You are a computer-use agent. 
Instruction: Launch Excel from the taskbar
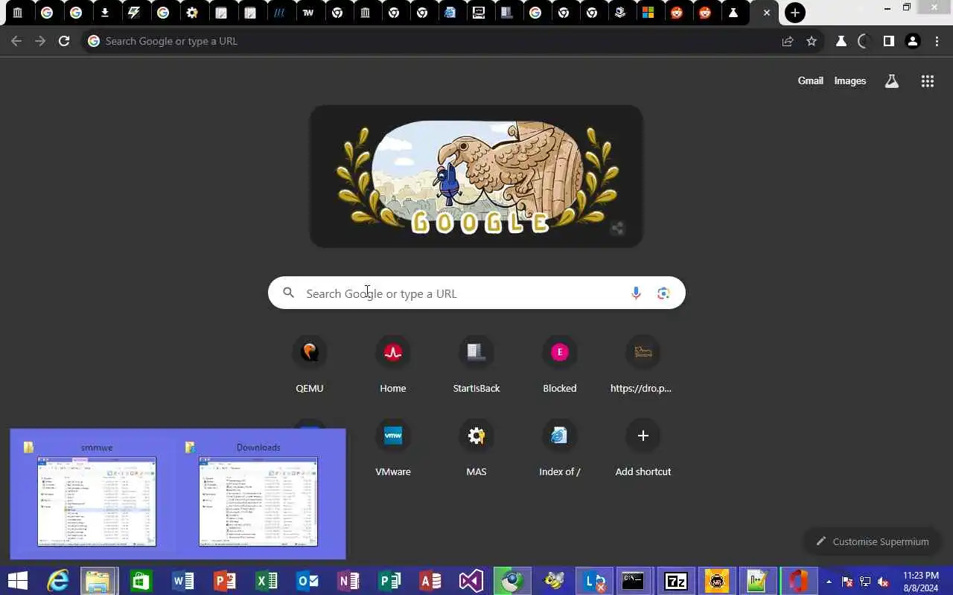pyautogui.click(x=266, y=581)
